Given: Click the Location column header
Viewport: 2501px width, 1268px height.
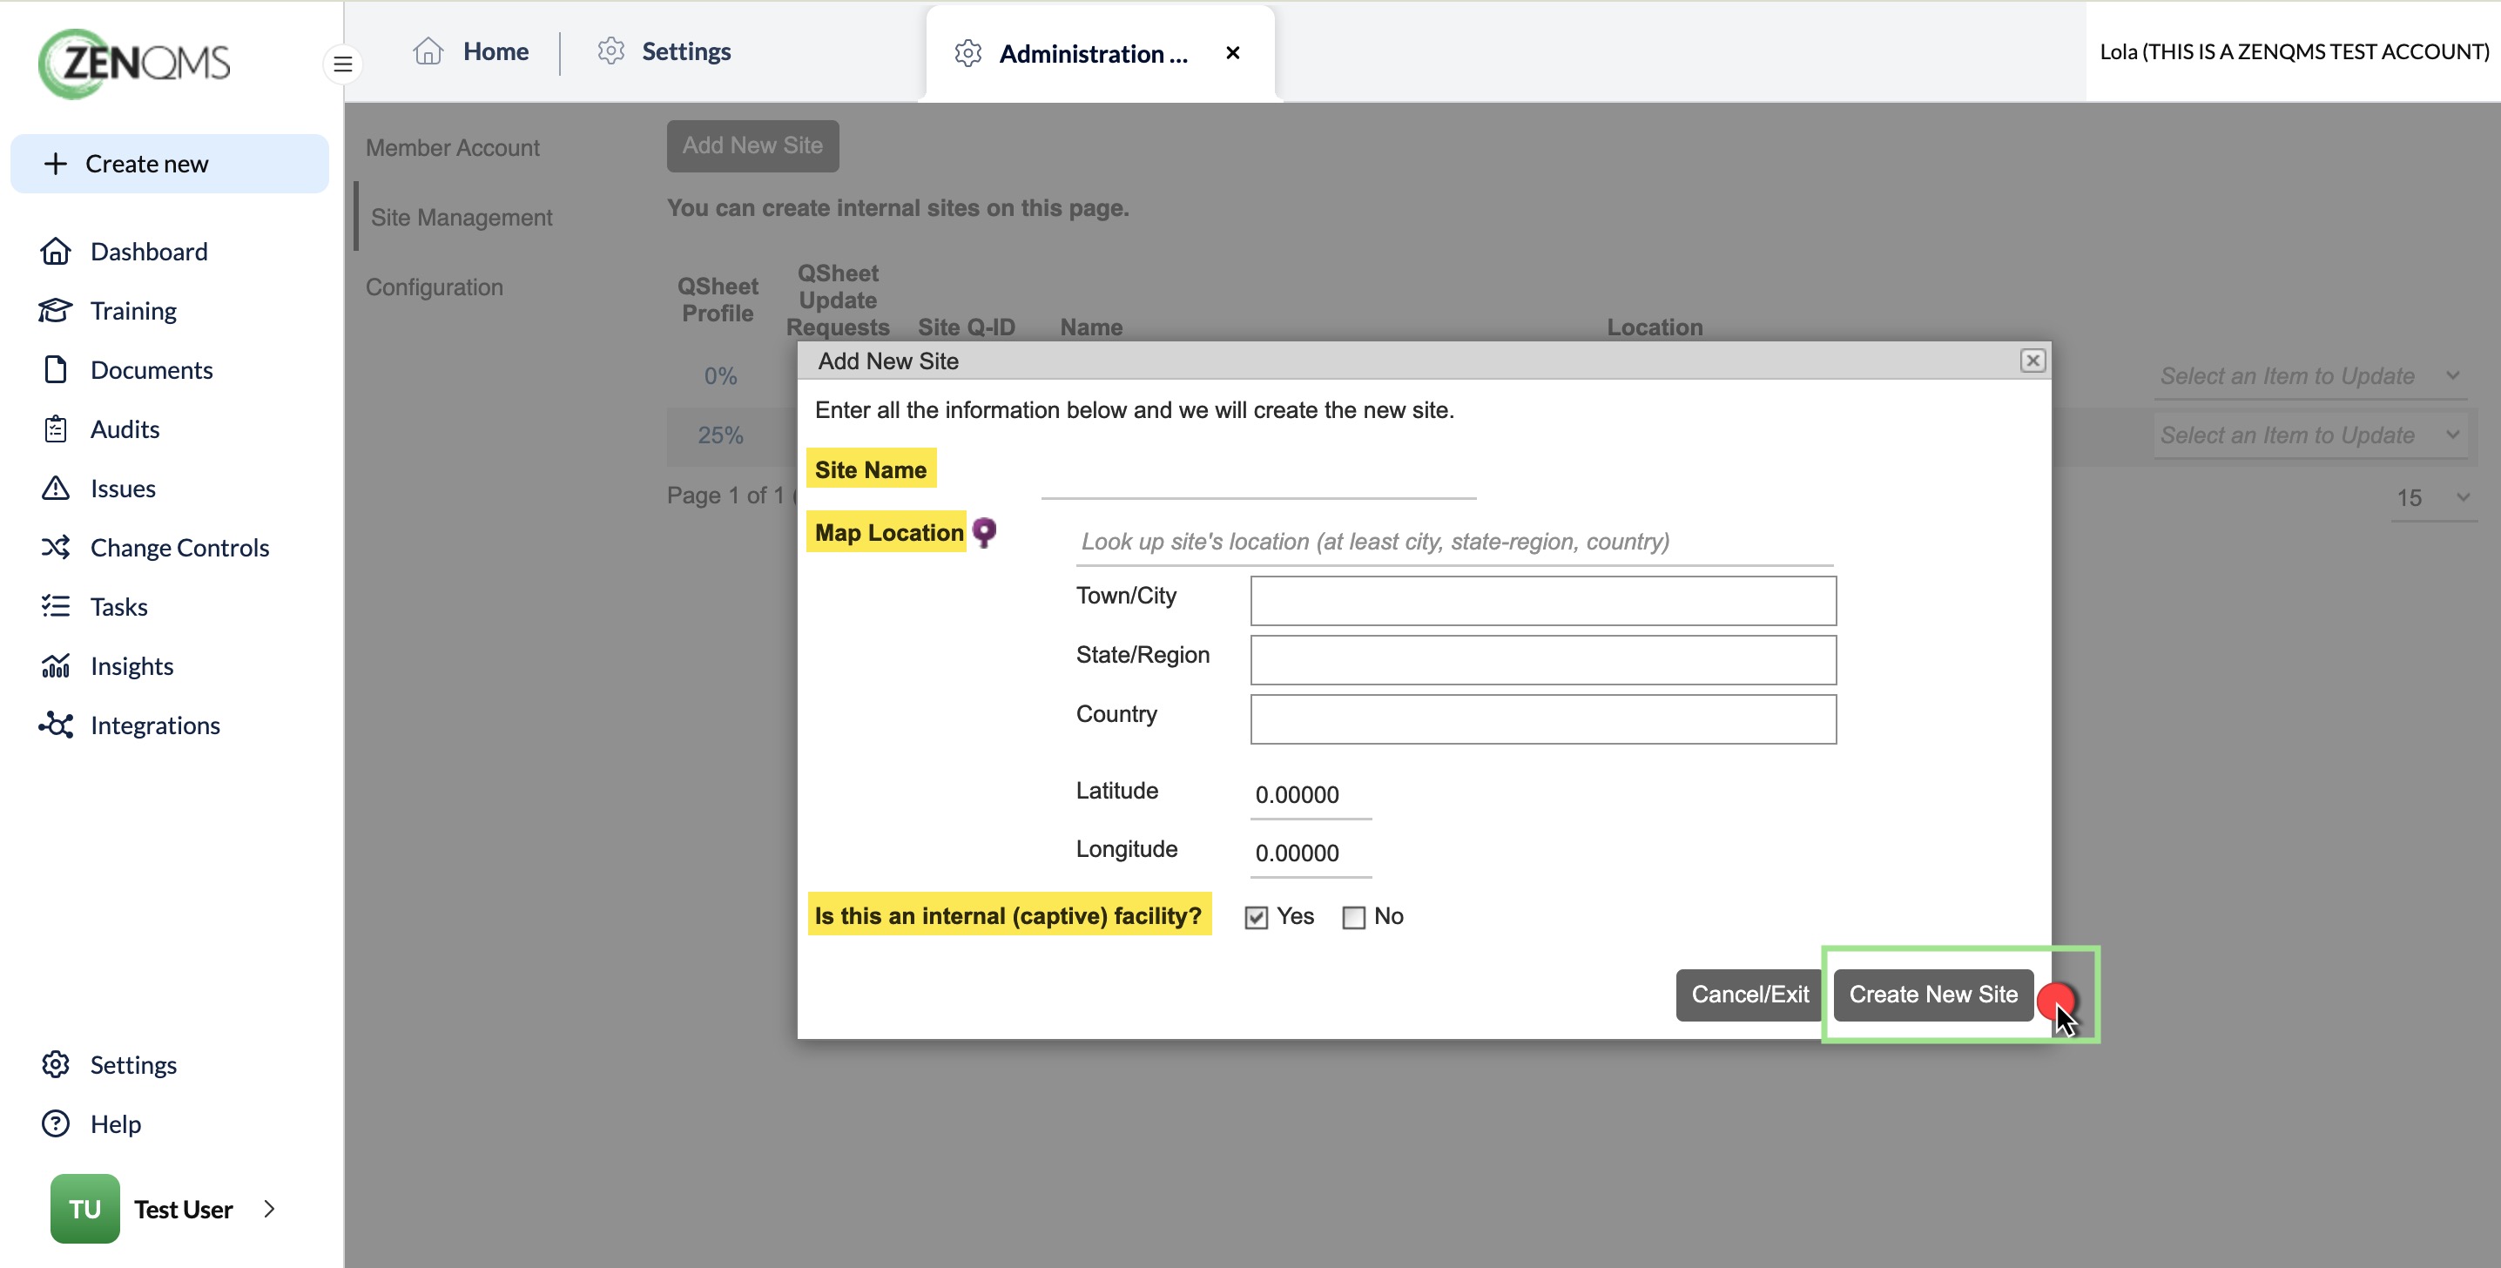Looking at the screenshot, I should point(1655,327).
